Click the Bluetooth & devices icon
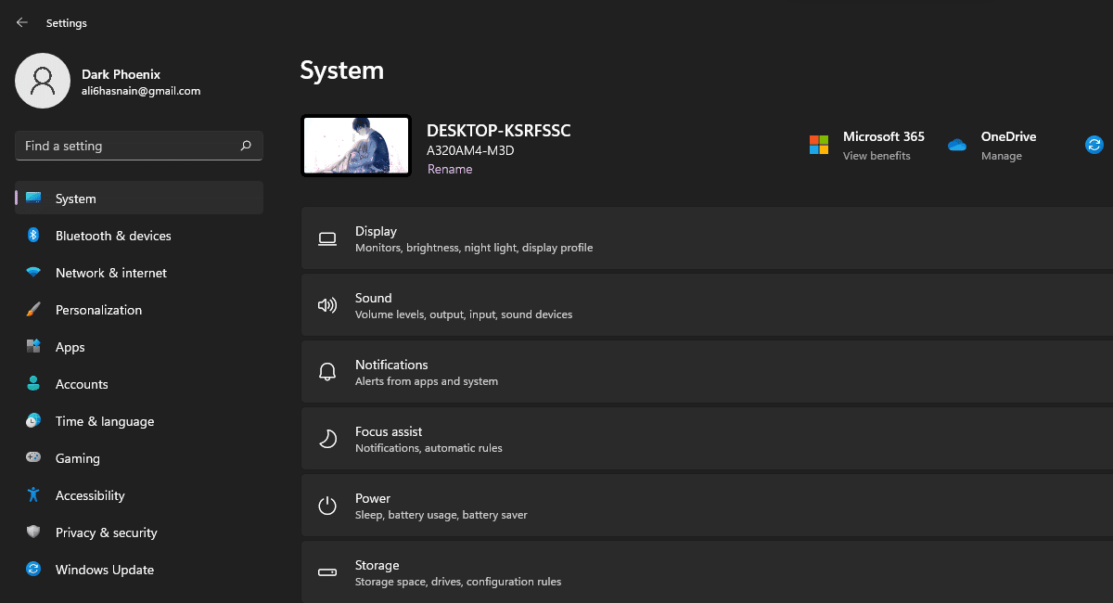Image resolution: width=1113 pixels, height=603 pixels. [x=33, y=236]
